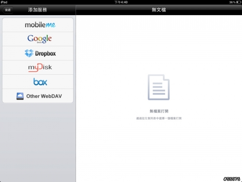Click the 無檔案打開 message
The height and width of the screenshot is (182, 242).
pos(159,111)
